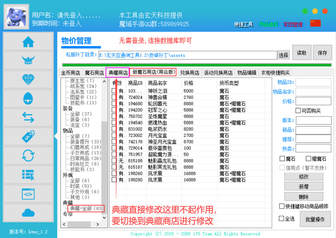The width and height of the screenshot is (336, 238).
Task: Click the 读取 load button
Action: [301, 53]
